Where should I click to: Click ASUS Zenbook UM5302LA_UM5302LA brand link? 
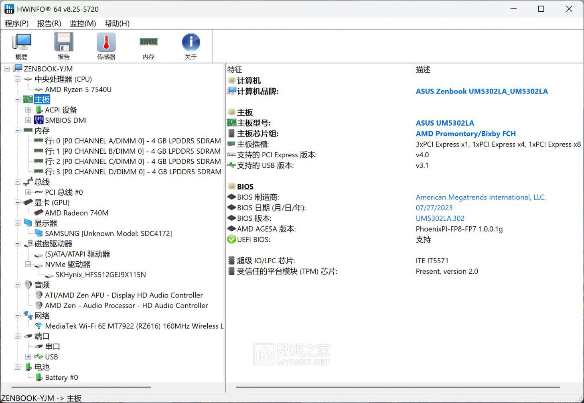[x=482, y=91]
